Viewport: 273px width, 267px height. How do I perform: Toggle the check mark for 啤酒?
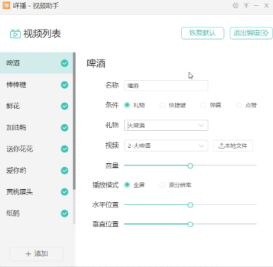65,63
